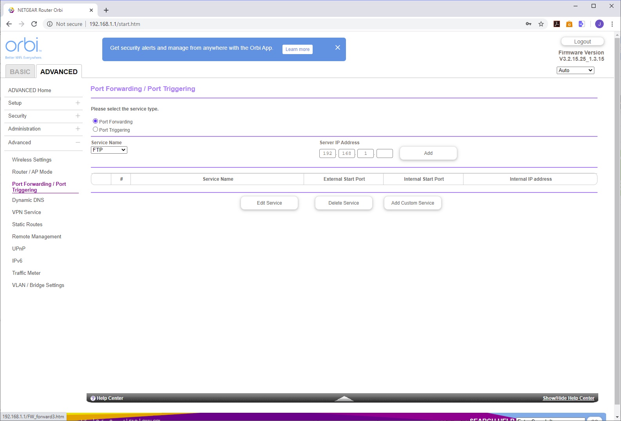
Task: Click the Orbi logo
Action: click(x=23, y=46)
